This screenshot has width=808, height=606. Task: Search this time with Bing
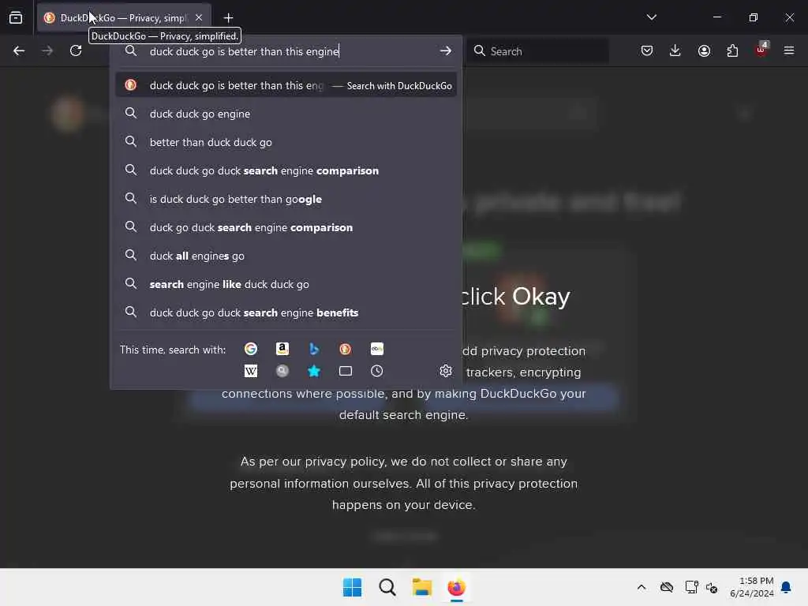(x=313, y=349)
